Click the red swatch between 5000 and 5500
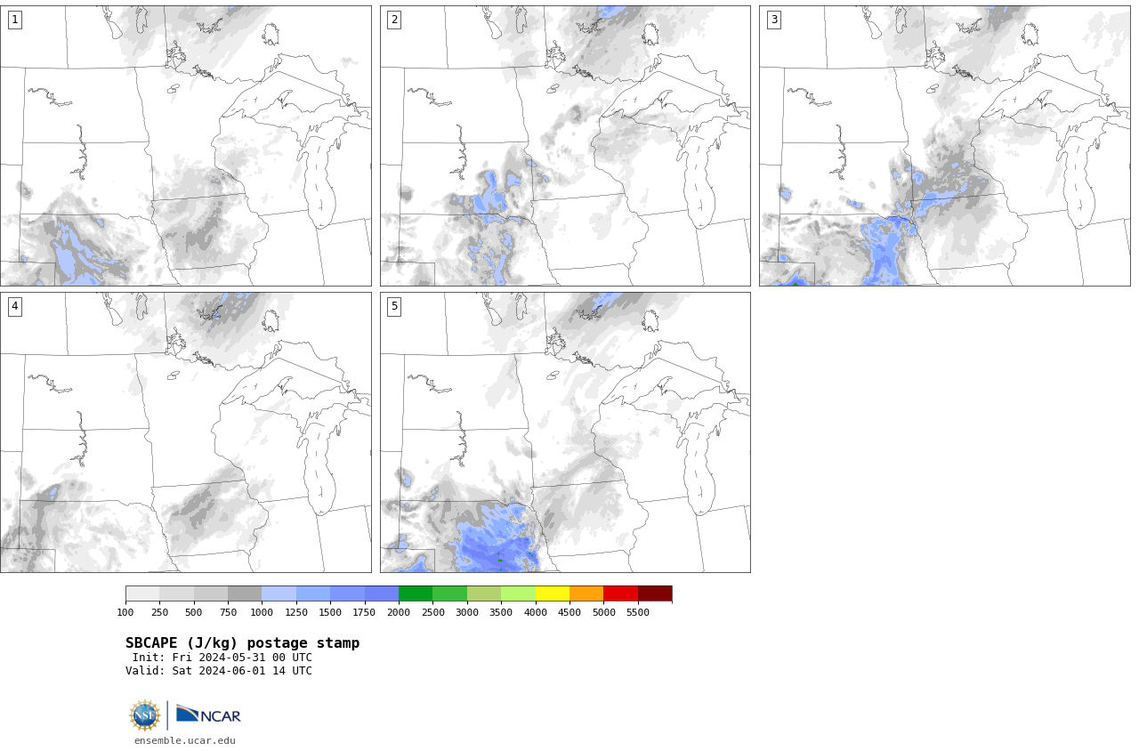 click(620, 594)
